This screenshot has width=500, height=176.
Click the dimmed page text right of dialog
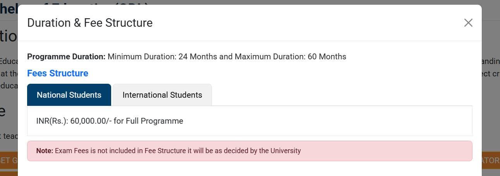pyautogui.click(x=491, y=74)
